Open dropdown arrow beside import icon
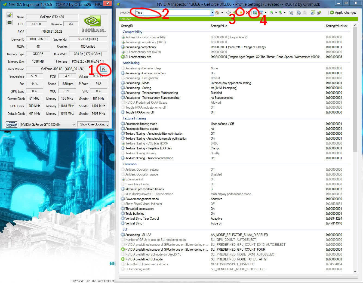This screenshot has width=363, height=283. tap(285, 13)
